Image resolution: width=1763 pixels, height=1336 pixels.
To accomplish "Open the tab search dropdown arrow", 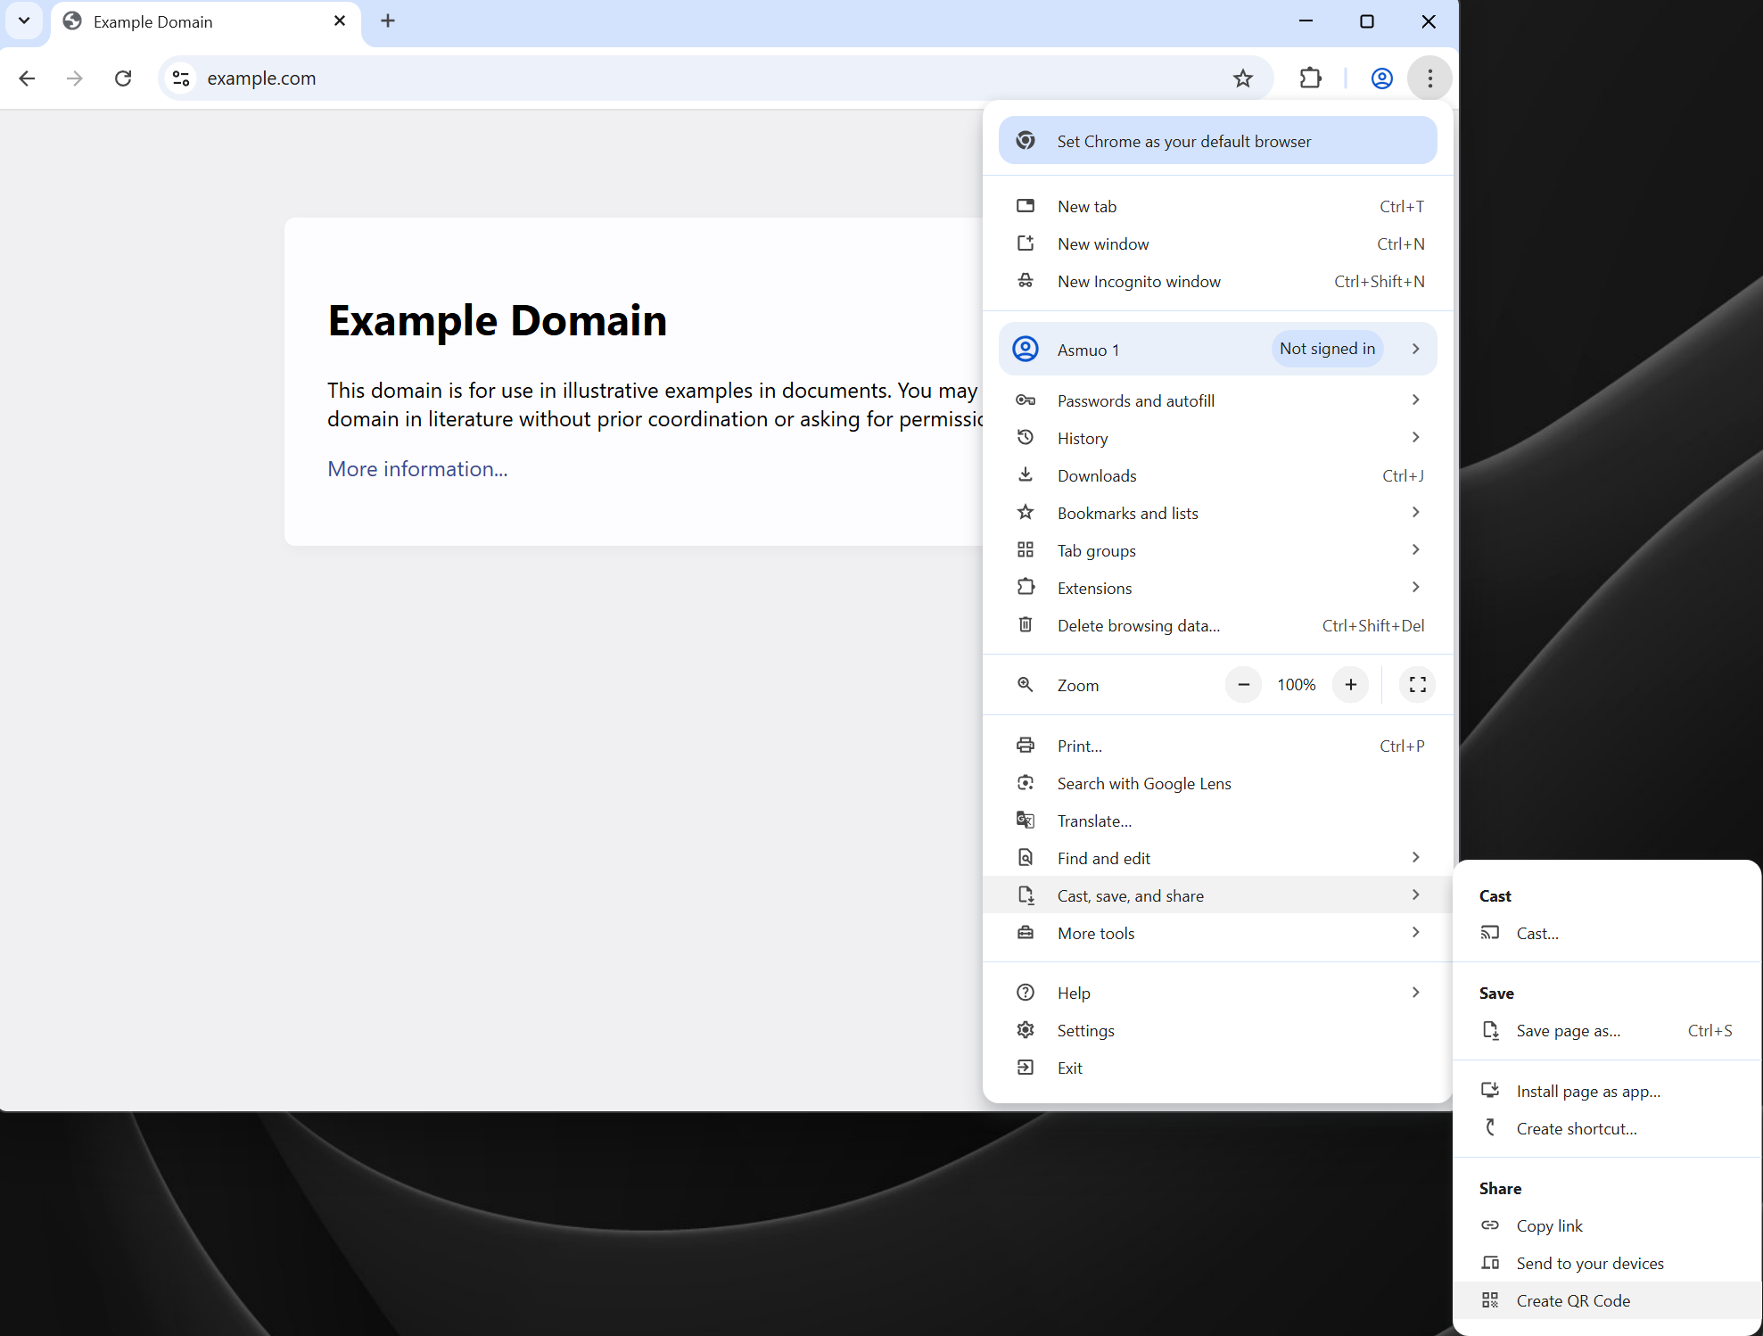I will click(24, 21).
